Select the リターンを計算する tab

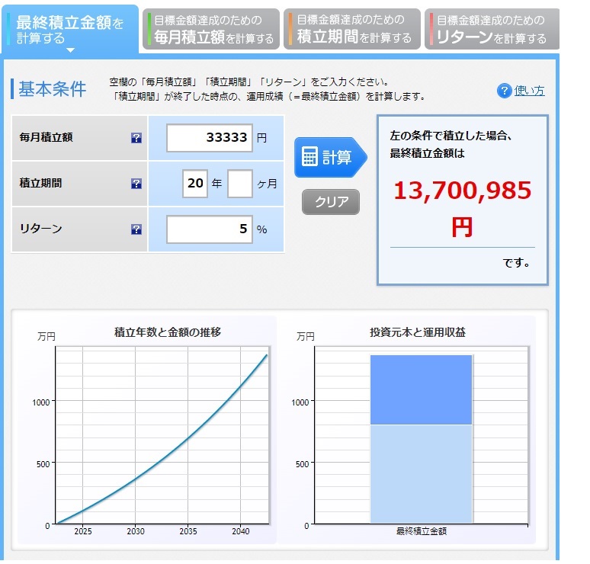[492, 30]
